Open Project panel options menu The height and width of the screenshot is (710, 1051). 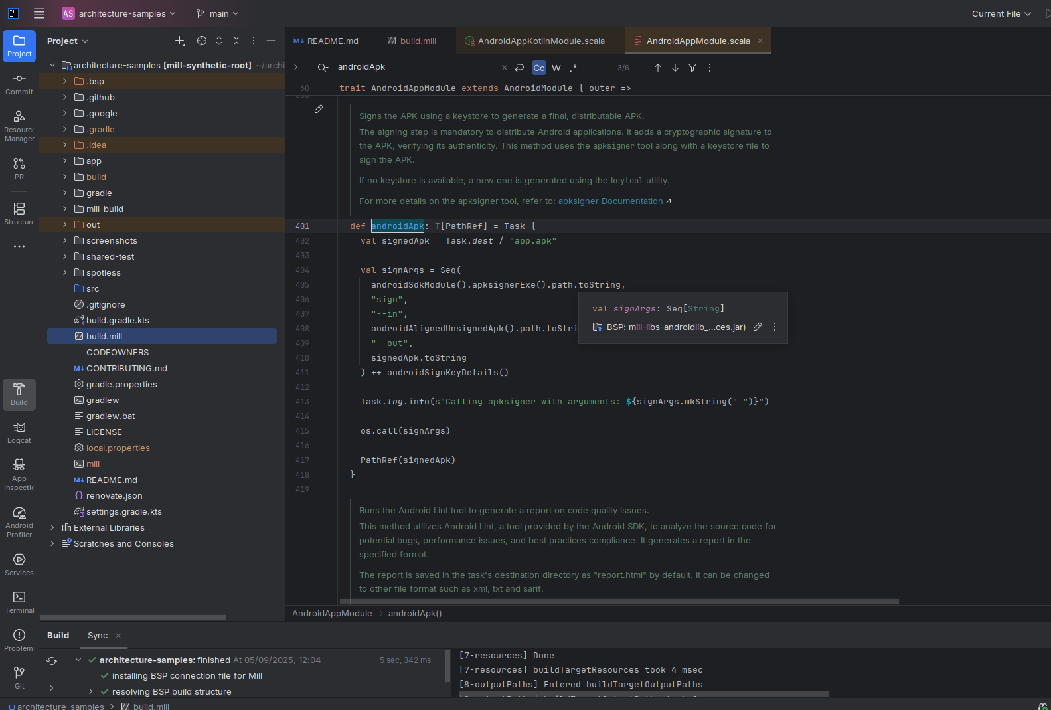tap(254, 41)
